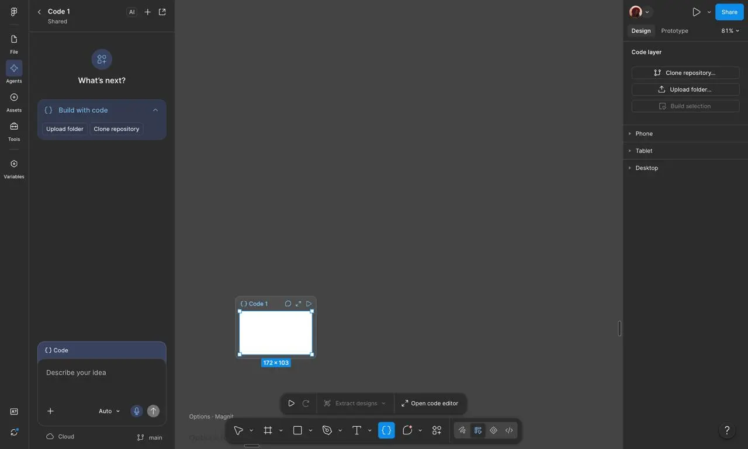
Task: Open the Frame tool options chevron
Action: [281, 431]
